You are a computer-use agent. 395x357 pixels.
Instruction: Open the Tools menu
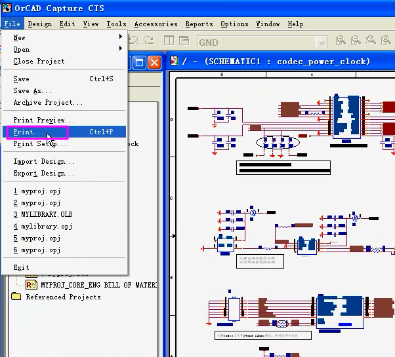pos(116,24)
